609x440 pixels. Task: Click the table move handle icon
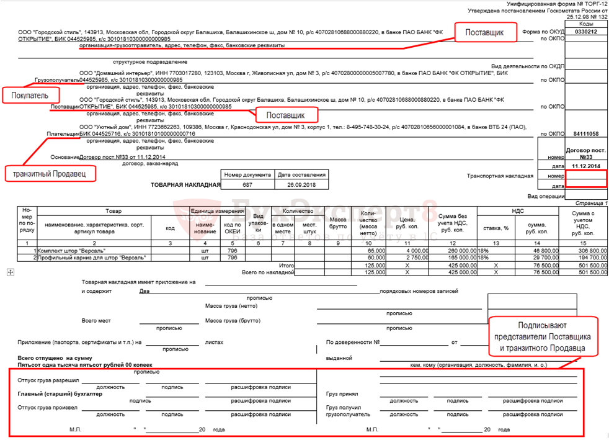11,272
